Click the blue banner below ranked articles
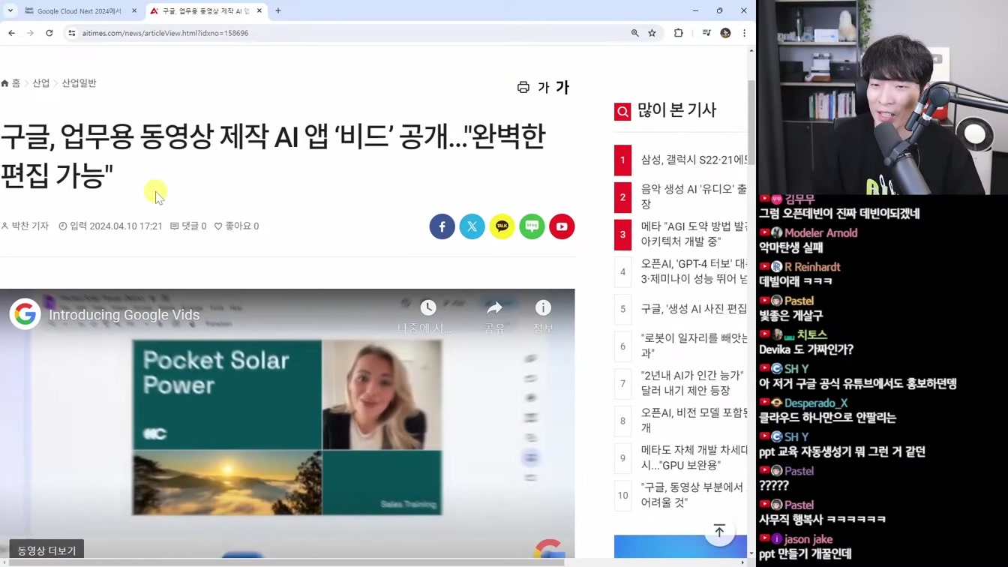This screenshot has height=567, width=1008. click(x=680, y=547)
